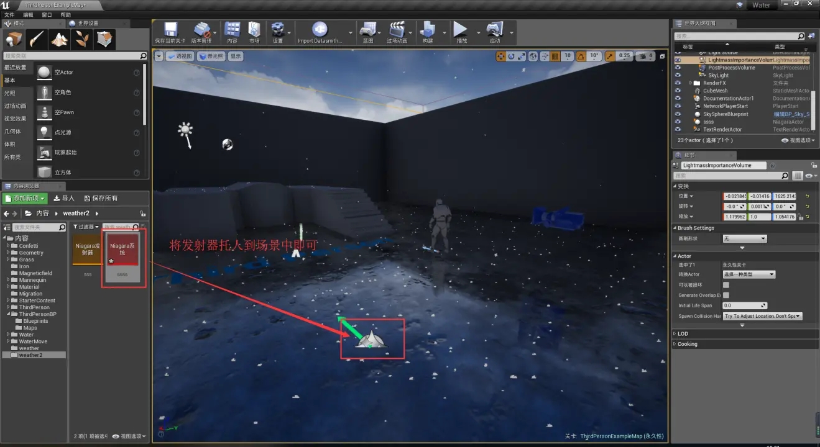
Task: Open the 转换Actor type dropdown
Action: 749,274
